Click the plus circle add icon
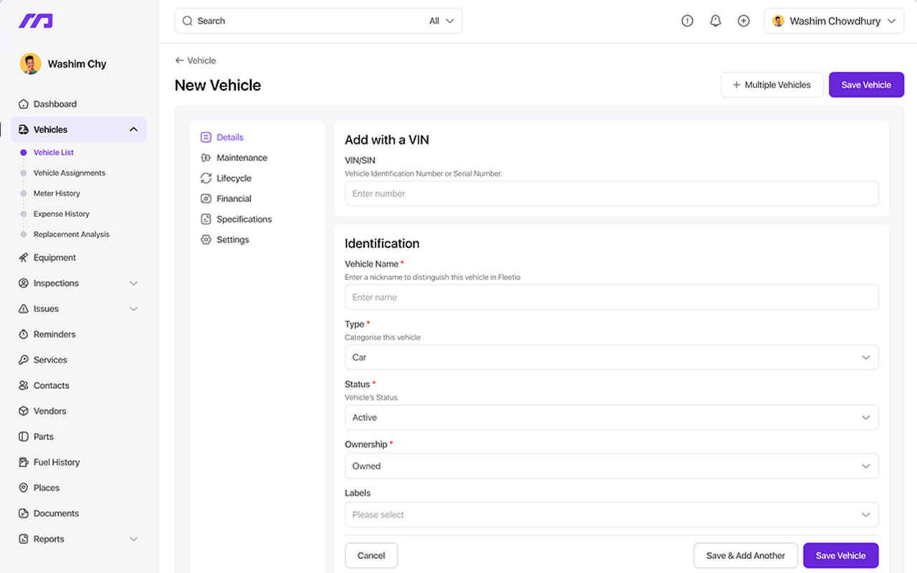 [x=744, y=21]
